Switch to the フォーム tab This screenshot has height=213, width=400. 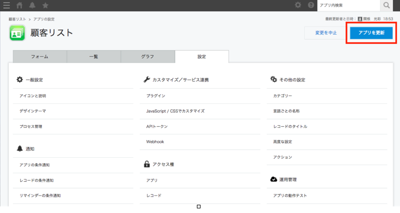tap(40, 57)
